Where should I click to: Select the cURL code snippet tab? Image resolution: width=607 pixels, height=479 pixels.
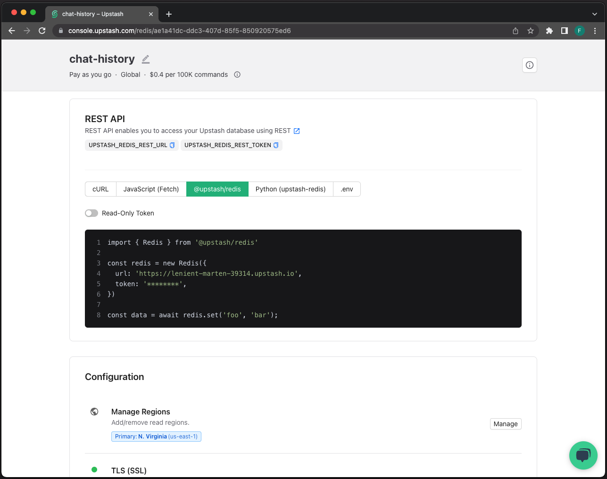tap(100, 189)
